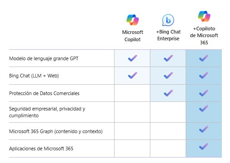Click the Microsoft Copilot column heading
The width and height of the screenshot is (230, 163).
point(133,36)
